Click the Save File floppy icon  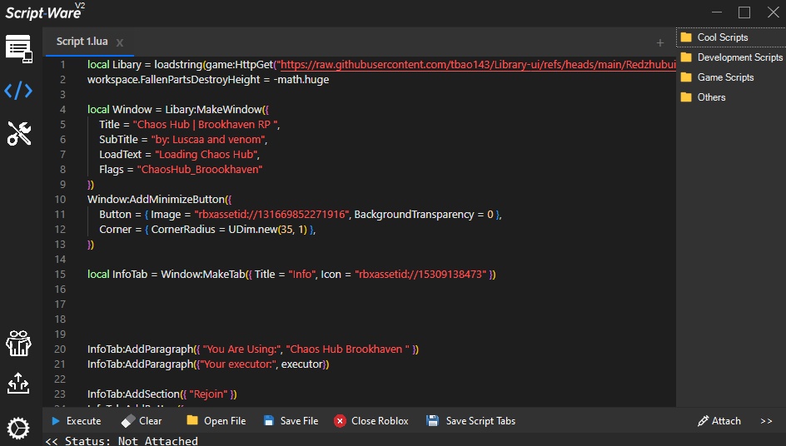[x=269, y=421]
